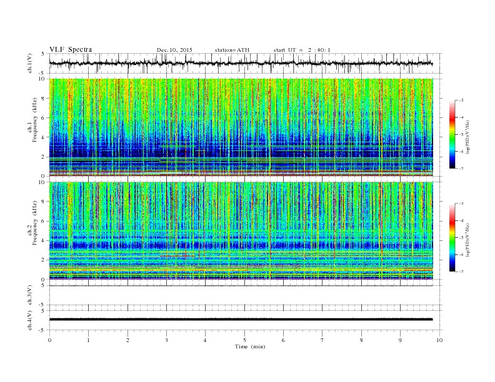
Task: Click the ch.1(V) waveform axis label
Action: 30,63
